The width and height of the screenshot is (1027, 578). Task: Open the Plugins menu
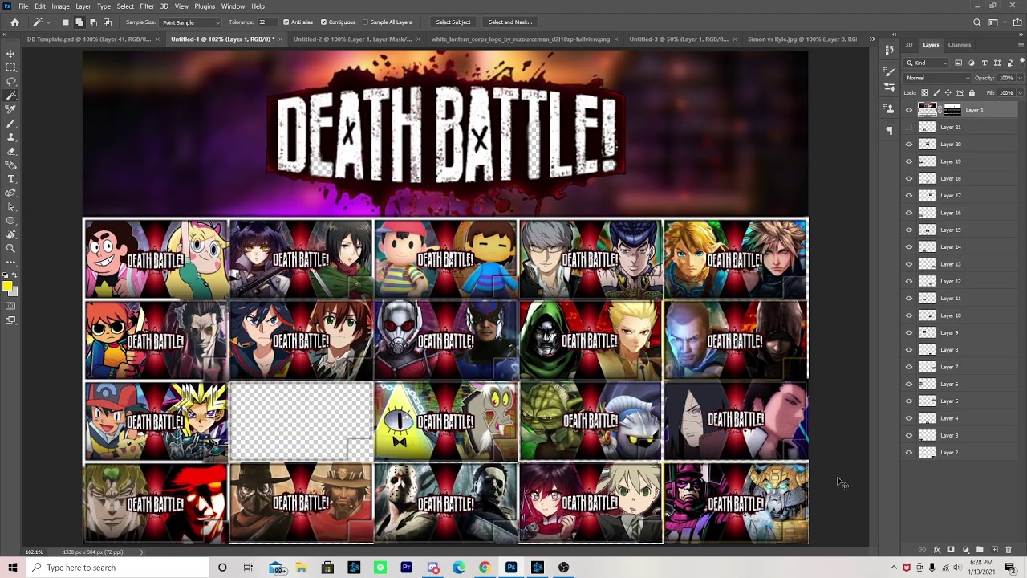click(x=205, y=6)
